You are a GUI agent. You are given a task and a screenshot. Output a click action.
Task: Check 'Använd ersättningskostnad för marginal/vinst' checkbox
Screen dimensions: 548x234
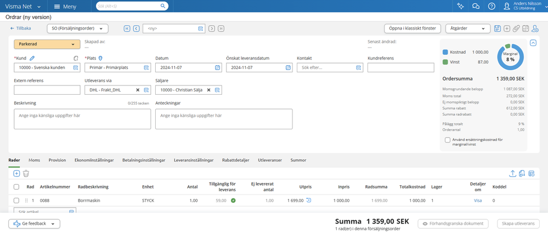pos(448,140)
